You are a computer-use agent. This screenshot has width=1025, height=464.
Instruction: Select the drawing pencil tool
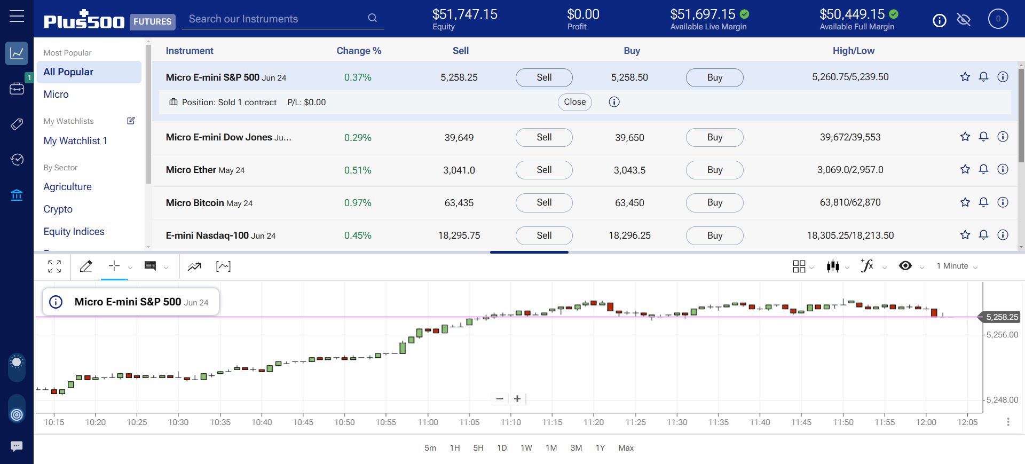(x=86, y=266)
